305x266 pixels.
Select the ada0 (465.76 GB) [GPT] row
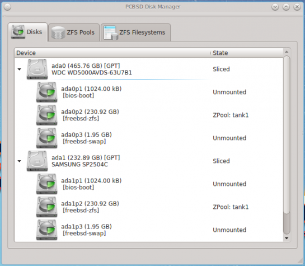149,69
